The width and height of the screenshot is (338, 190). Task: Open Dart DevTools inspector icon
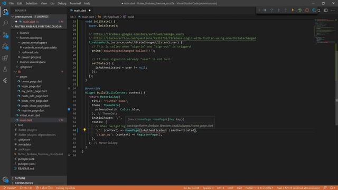coord(314,10)
